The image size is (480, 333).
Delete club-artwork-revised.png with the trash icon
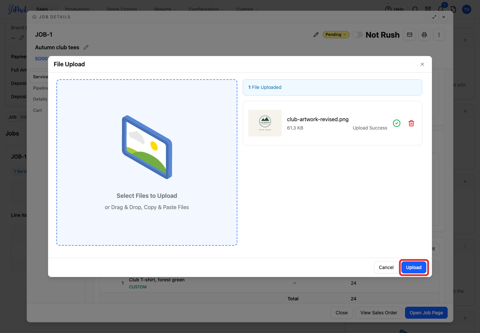point(411,123)
